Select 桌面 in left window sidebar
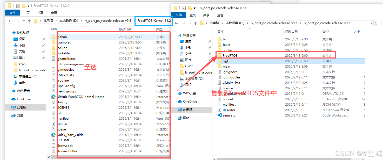Image resolution: width=383 pixels, height=160 pixels. pyautogui.click(x=22, y=39)
